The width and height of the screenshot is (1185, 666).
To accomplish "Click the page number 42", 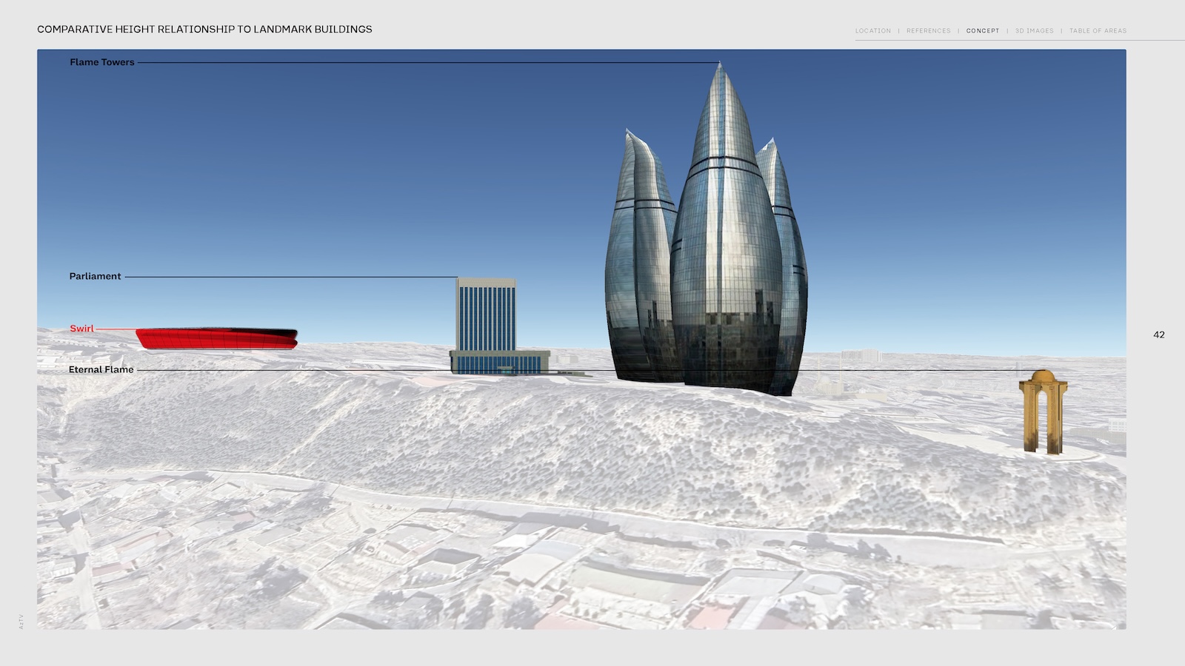I will coord(1159,334).
